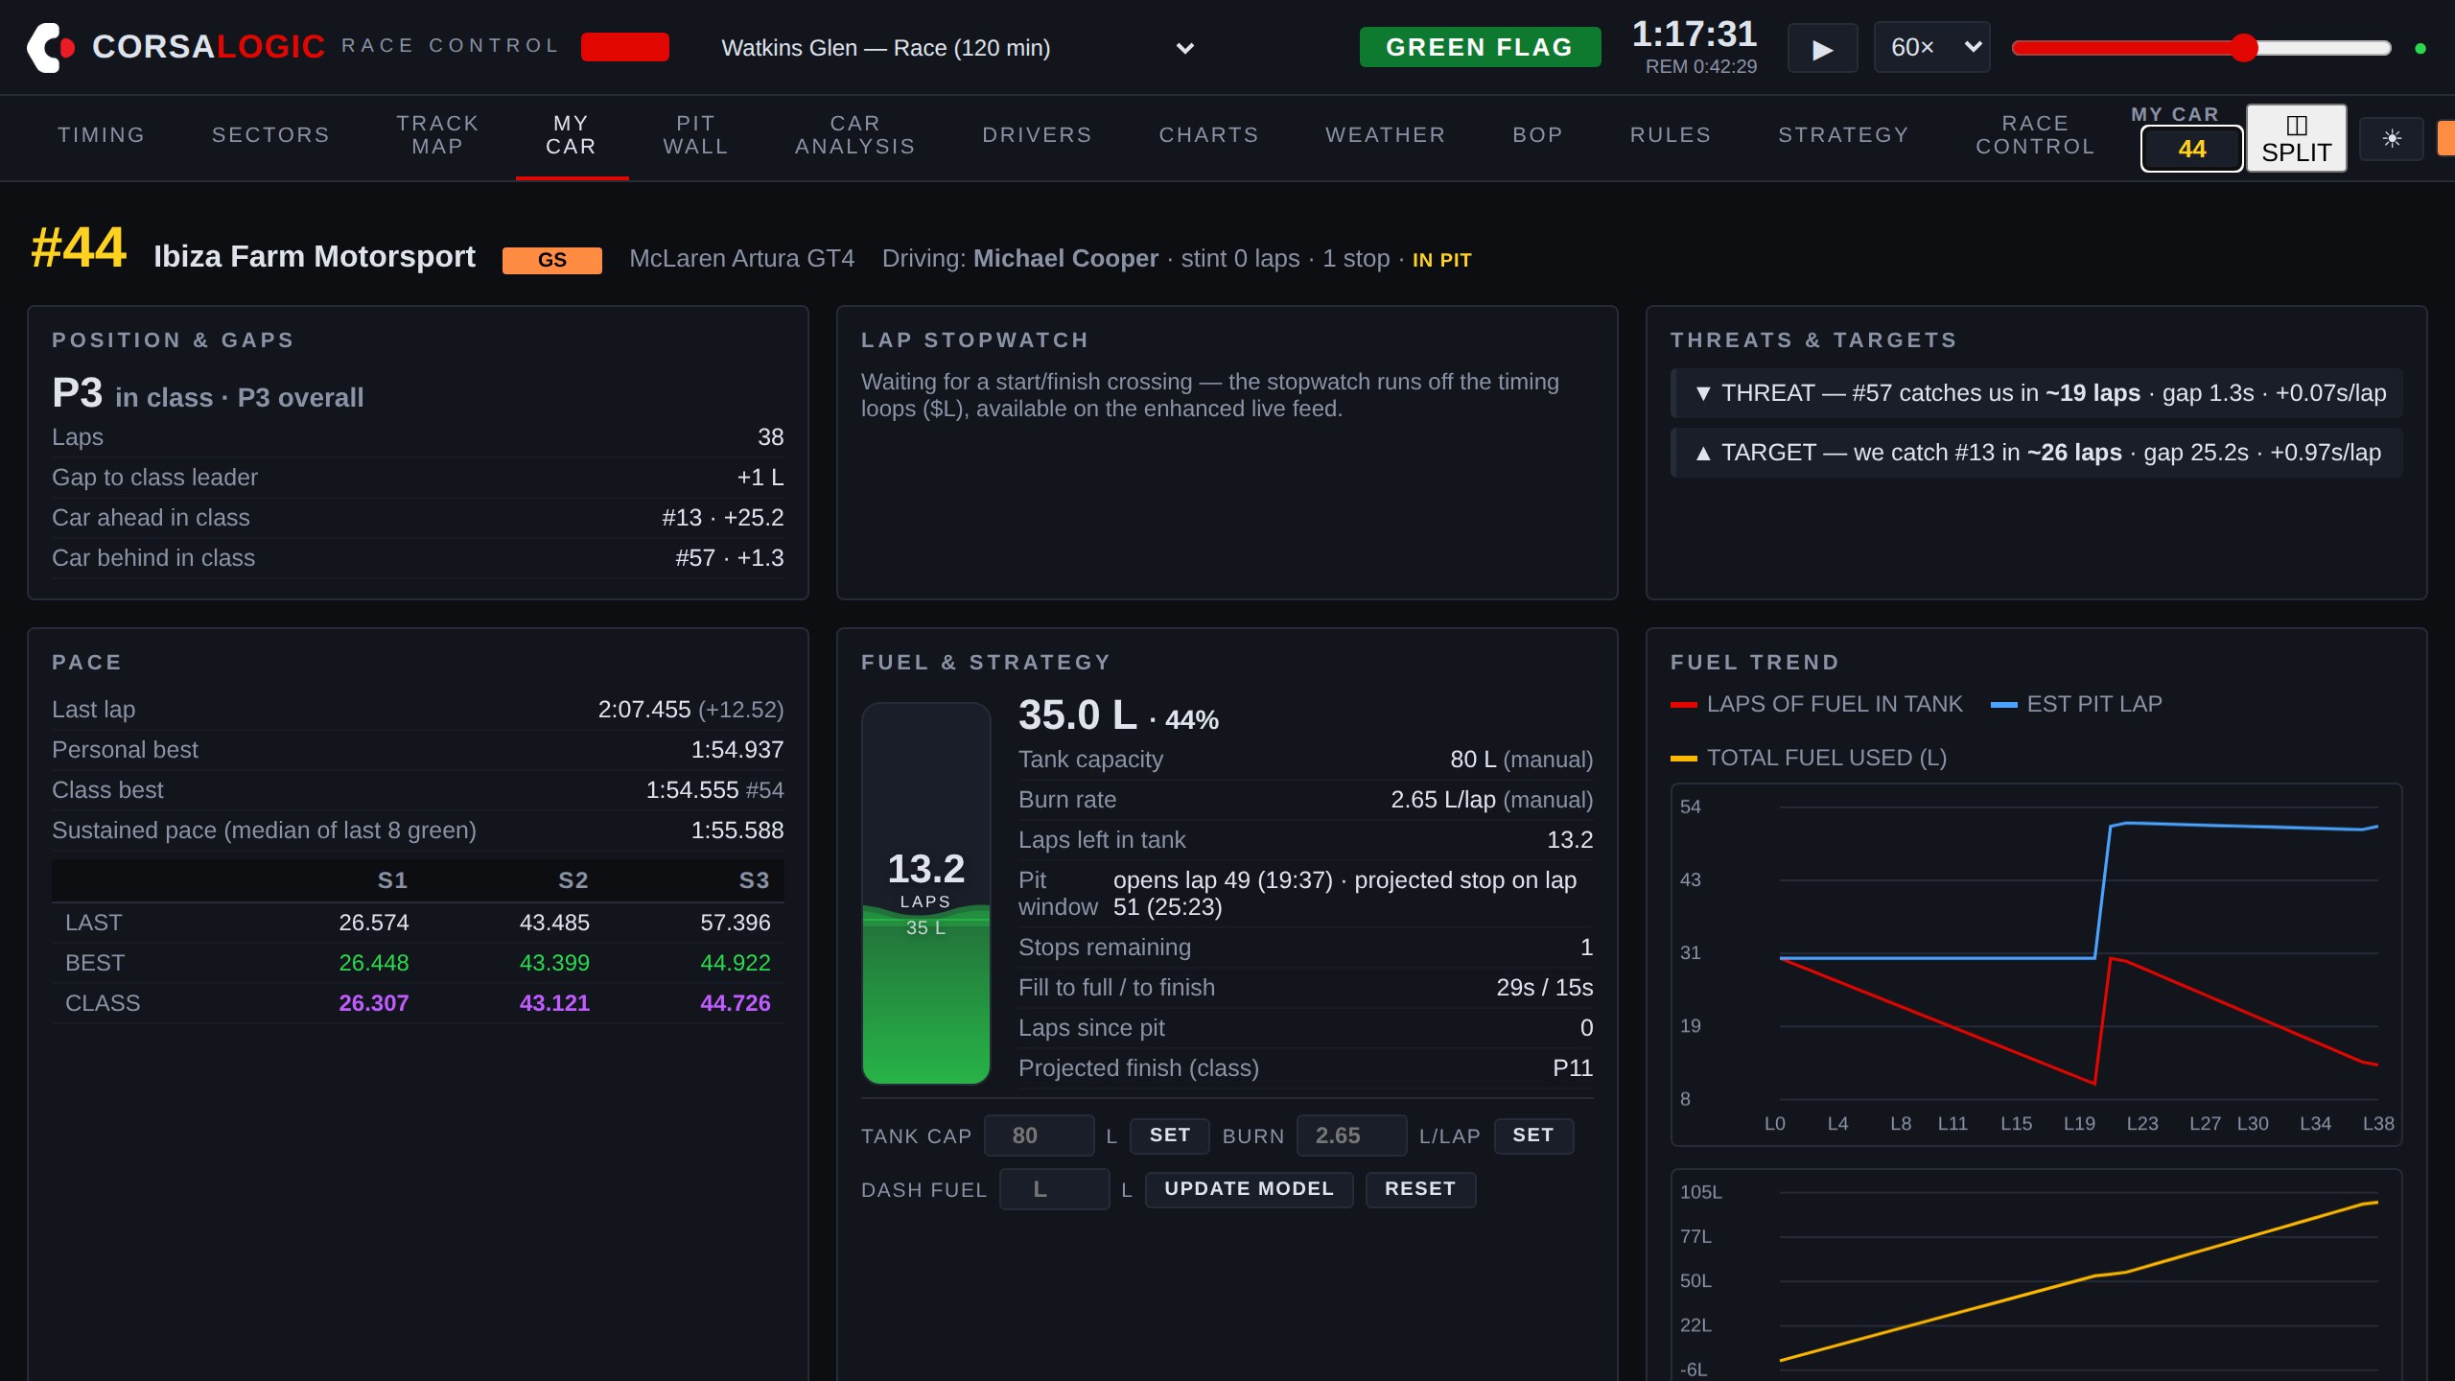Image resolution: width=2455 pixels, height=1381 pixels.
Task: Click CLASS S3 time 44.726
Action: tap(736, 1003)
